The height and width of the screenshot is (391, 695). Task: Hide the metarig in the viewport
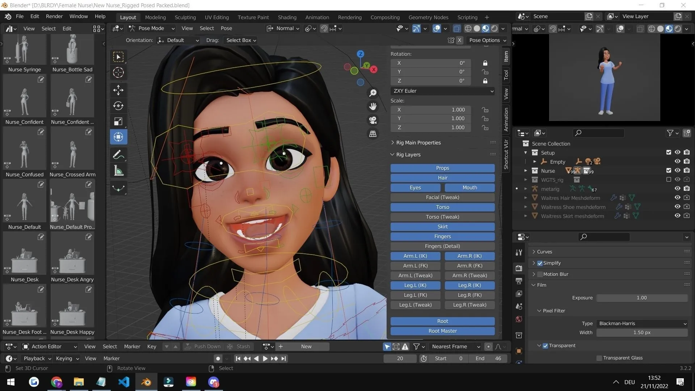(x=677, y=188)
